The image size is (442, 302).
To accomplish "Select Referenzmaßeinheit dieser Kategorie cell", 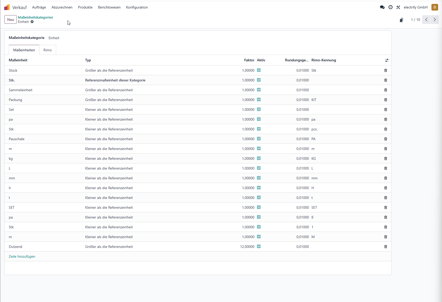I will pyautogui.click(x=115, y=80).
